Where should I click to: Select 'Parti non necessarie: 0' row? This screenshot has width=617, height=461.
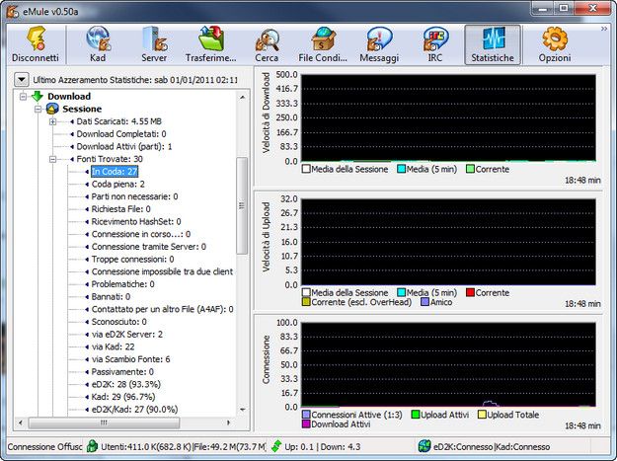[x=134, y=196]
